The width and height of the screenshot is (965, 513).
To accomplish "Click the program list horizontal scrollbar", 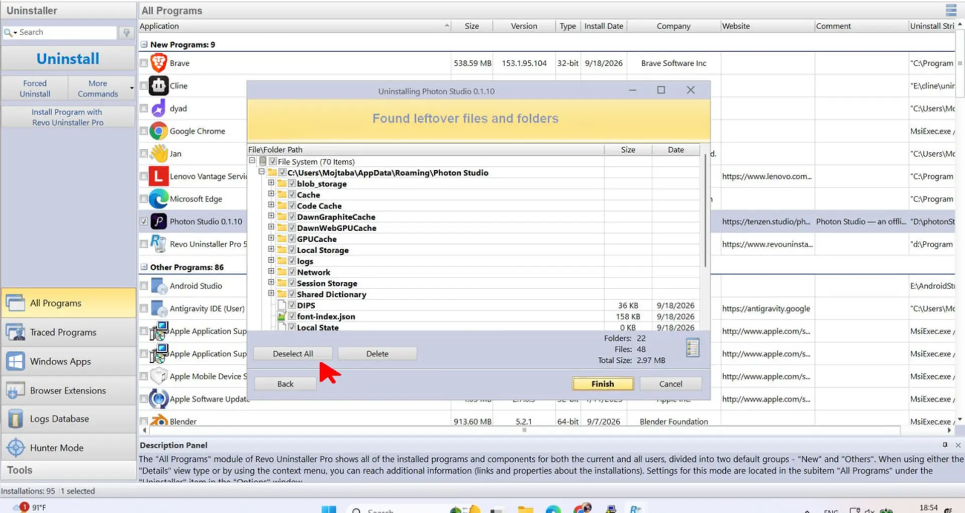I will 524,430.
